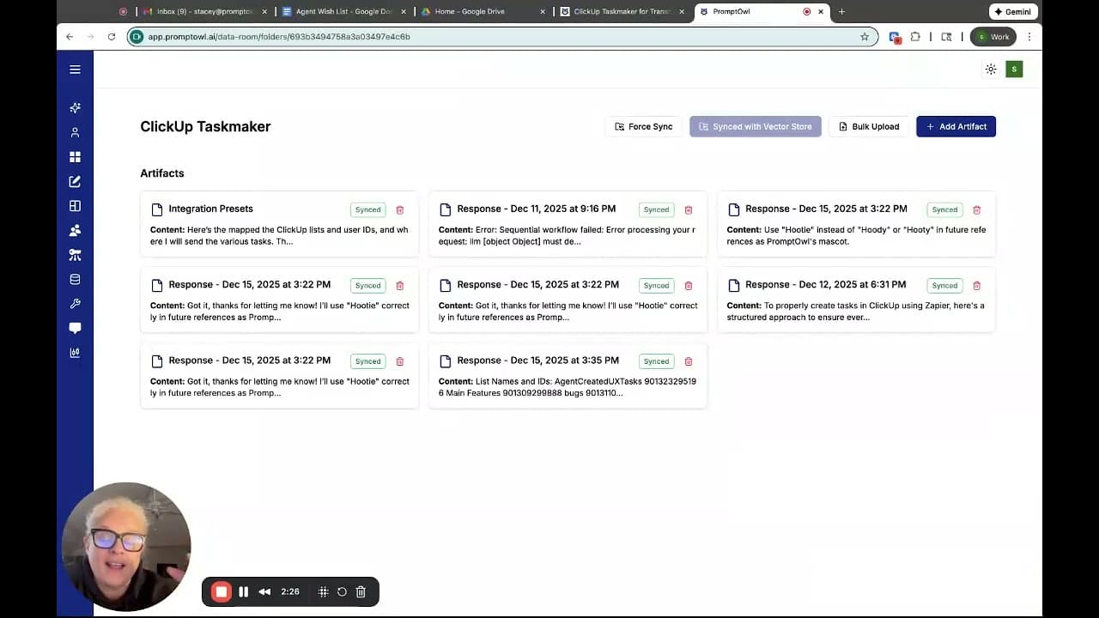Pause the screen recording
The image size is (1099, 618).
243,591
